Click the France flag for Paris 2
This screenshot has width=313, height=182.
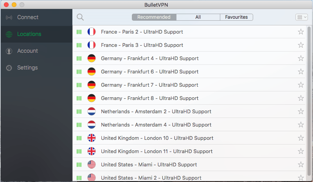coord(92,32)
